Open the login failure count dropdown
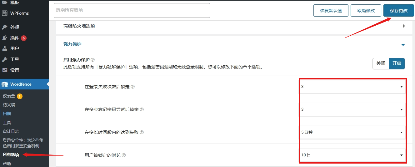The height and width of the screenshot is (167, 415). pyautogui.click(x=352, y=87)
